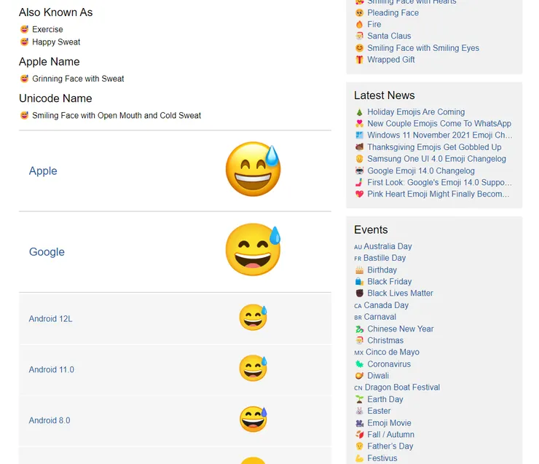
Task: Click the Christmas tree icon beside Holiday Emojis
Action: tap(359, 112)
